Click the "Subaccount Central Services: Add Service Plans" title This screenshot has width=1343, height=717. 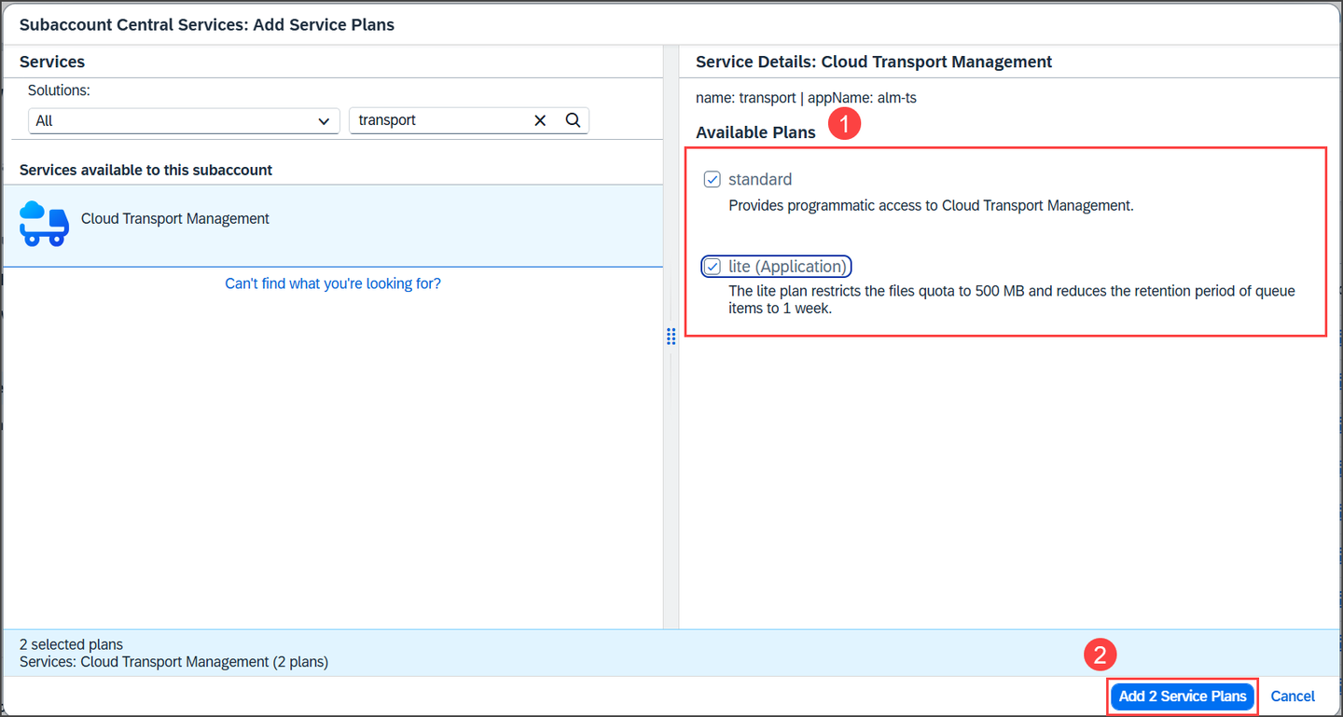click(207, 25)
